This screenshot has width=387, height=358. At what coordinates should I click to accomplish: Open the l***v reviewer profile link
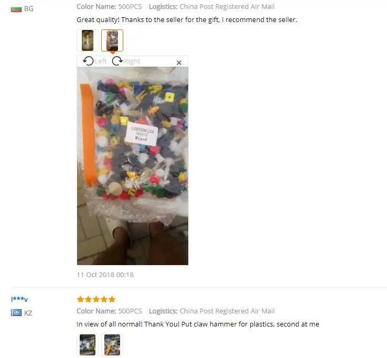[19, 299]
